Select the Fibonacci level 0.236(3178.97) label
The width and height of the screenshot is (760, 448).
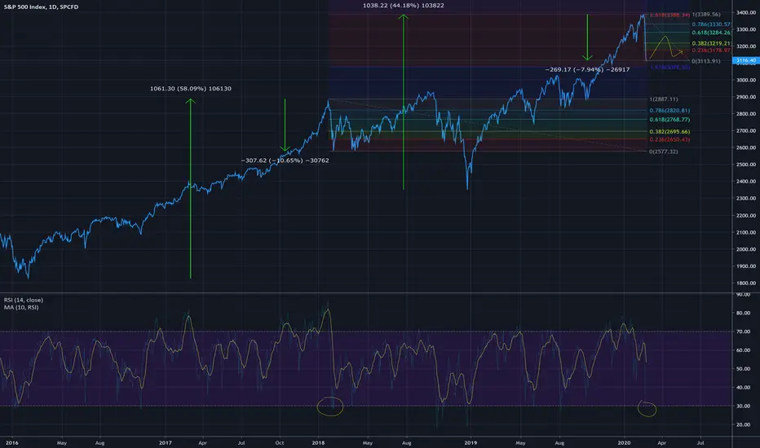(x=711, y=51)
